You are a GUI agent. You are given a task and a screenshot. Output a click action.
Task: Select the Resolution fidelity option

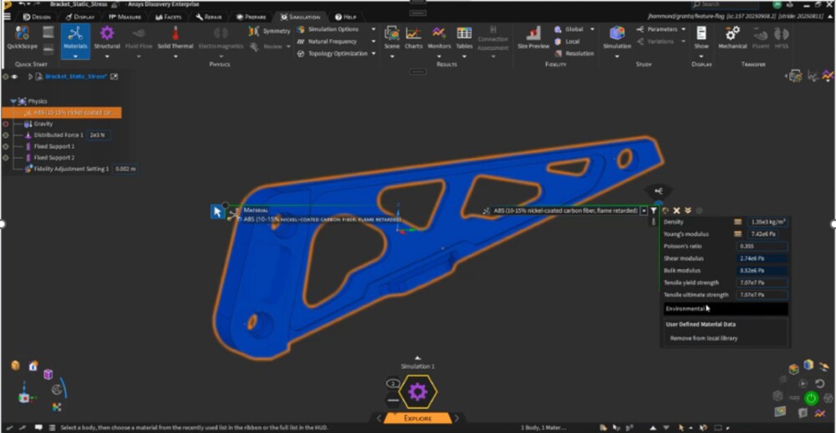tap(575, 53)
